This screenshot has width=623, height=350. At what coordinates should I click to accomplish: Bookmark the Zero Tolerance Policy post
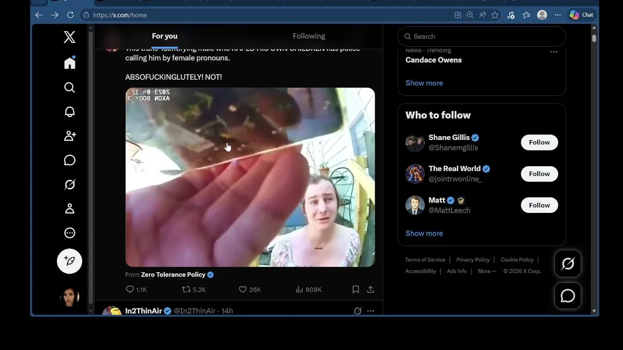[x=356, y=289]
